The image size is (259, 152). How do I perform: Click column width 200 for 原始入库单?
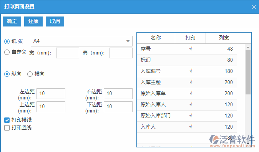229,94
